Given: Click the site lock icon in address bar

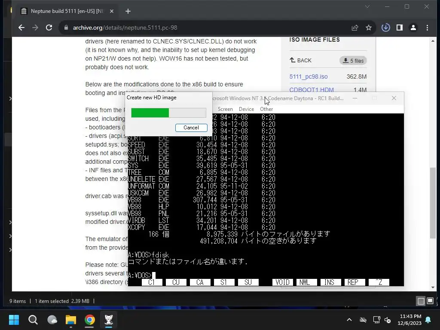Looking at the screenshot, I should click(66, 27).
